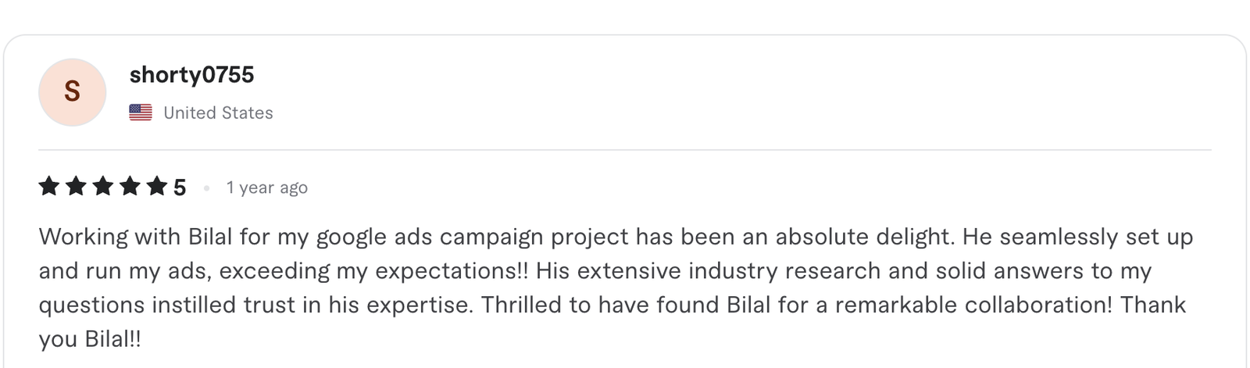Click the rating number 5 beside stars
1250x368 pixels.
click(x=180, y=188)
